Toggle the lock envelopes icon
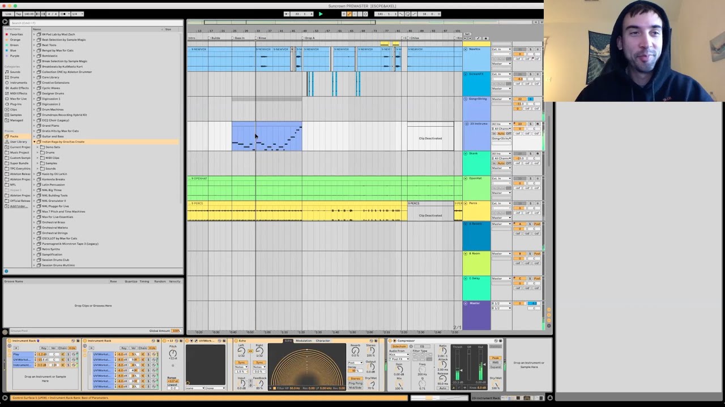The width and height of the screenshot is (725, 407). (485, 38)
